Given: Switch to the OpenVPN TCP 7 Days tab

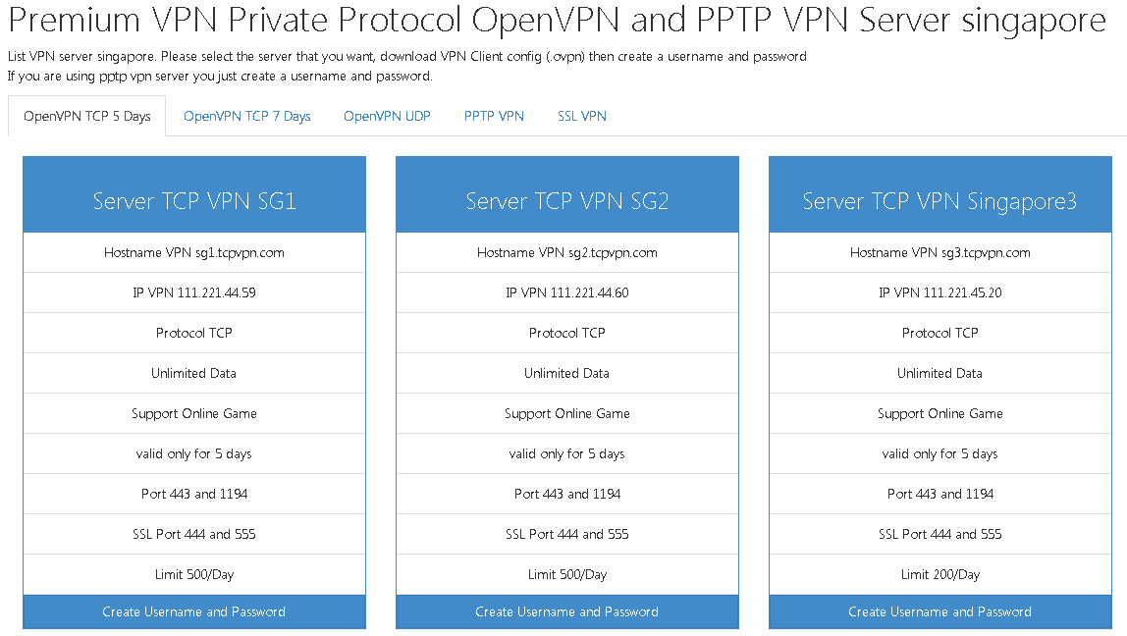Looking at the screenshot, I should (x=246, y=116).
